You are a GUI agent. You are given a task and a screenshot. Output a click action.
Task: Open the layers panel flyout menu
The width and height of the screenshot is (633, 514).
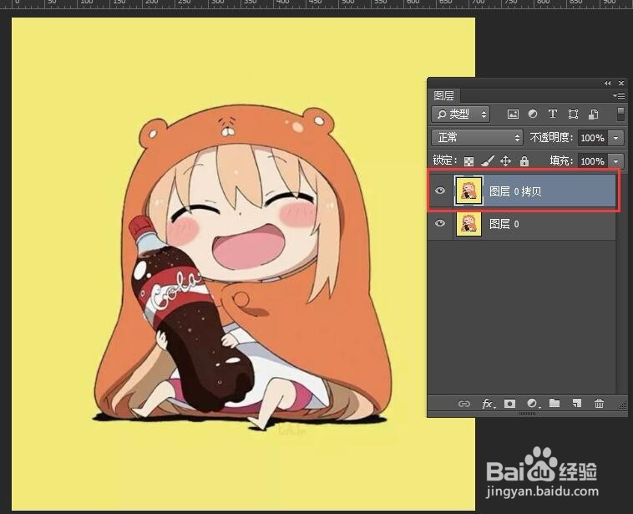pos(619,96)
